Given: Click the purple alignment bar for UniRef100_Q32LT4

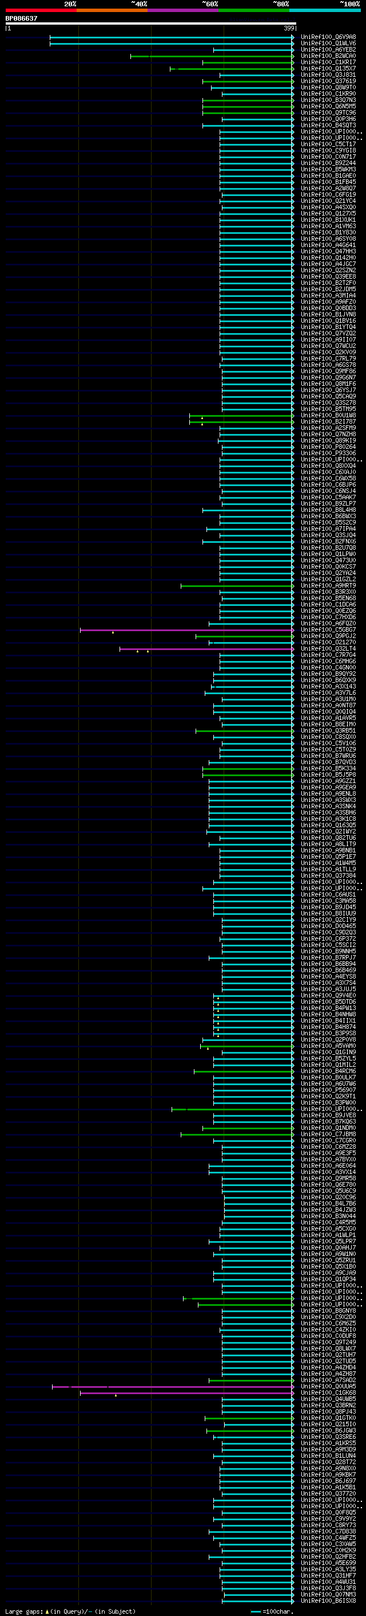Looking at the screenshot, I should [x=206, y=649].
